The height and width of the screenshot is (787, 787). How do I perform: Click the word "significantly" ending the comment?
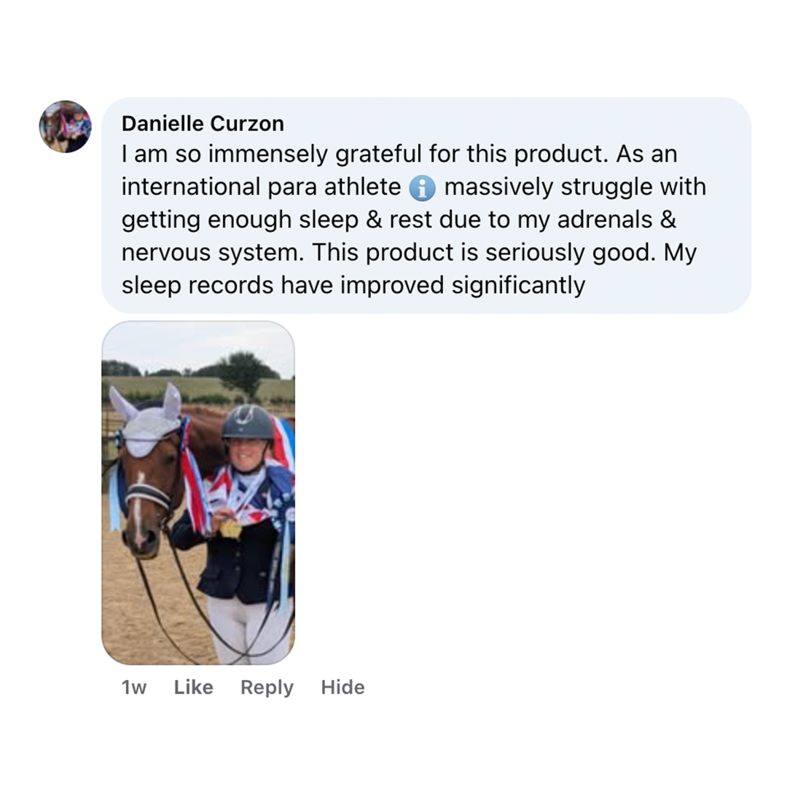pyautogui.click(x=517, y=286)
